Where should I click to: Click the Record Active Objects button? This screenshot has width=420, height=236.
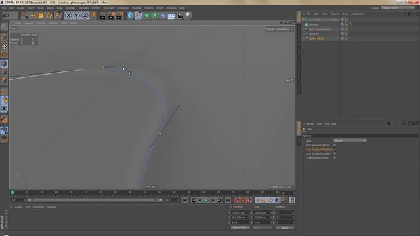tap(236, 201)
